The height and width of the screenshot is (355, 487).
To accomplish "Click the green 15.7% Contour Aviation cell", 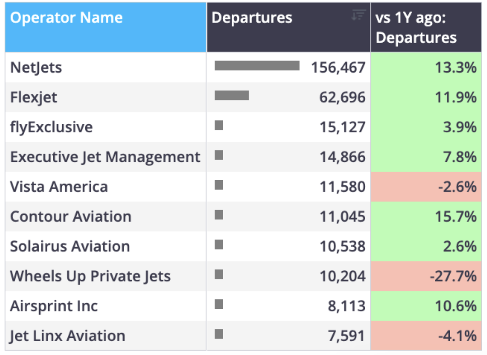I will [x=426, y=216].
